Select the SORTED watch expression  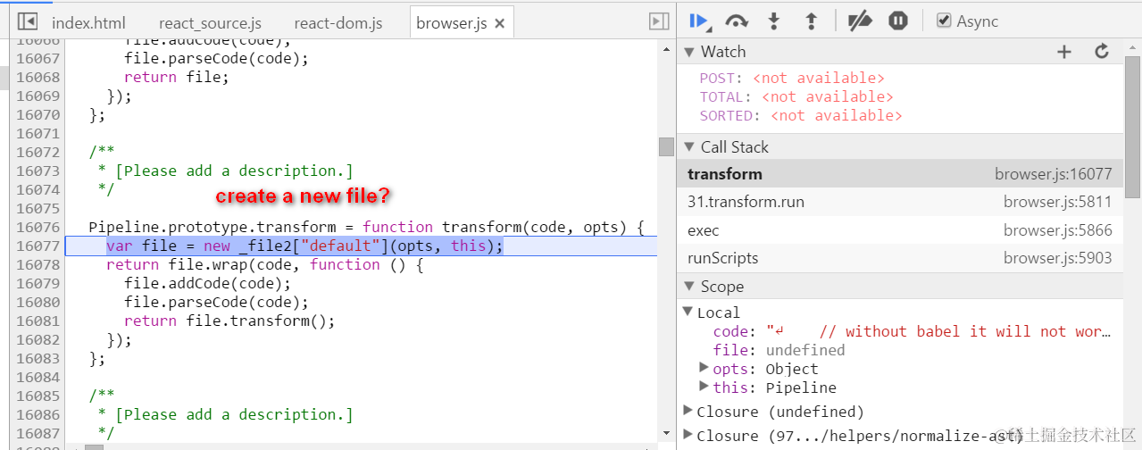point(801,116)
